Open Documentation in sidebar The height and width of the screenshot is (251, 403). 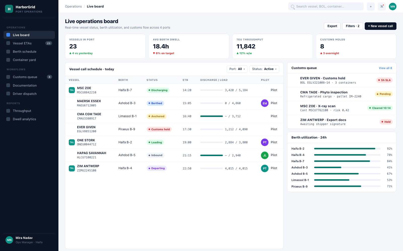pos(29,85)
